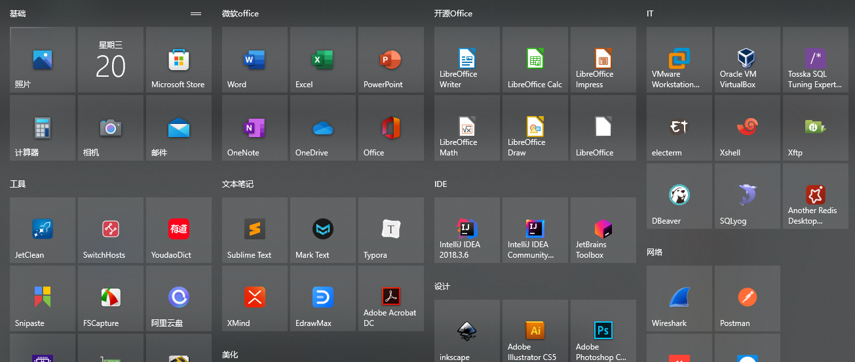Launch LibreOffice Math tile
Screen dimensions: 855x362
[467, 128]
